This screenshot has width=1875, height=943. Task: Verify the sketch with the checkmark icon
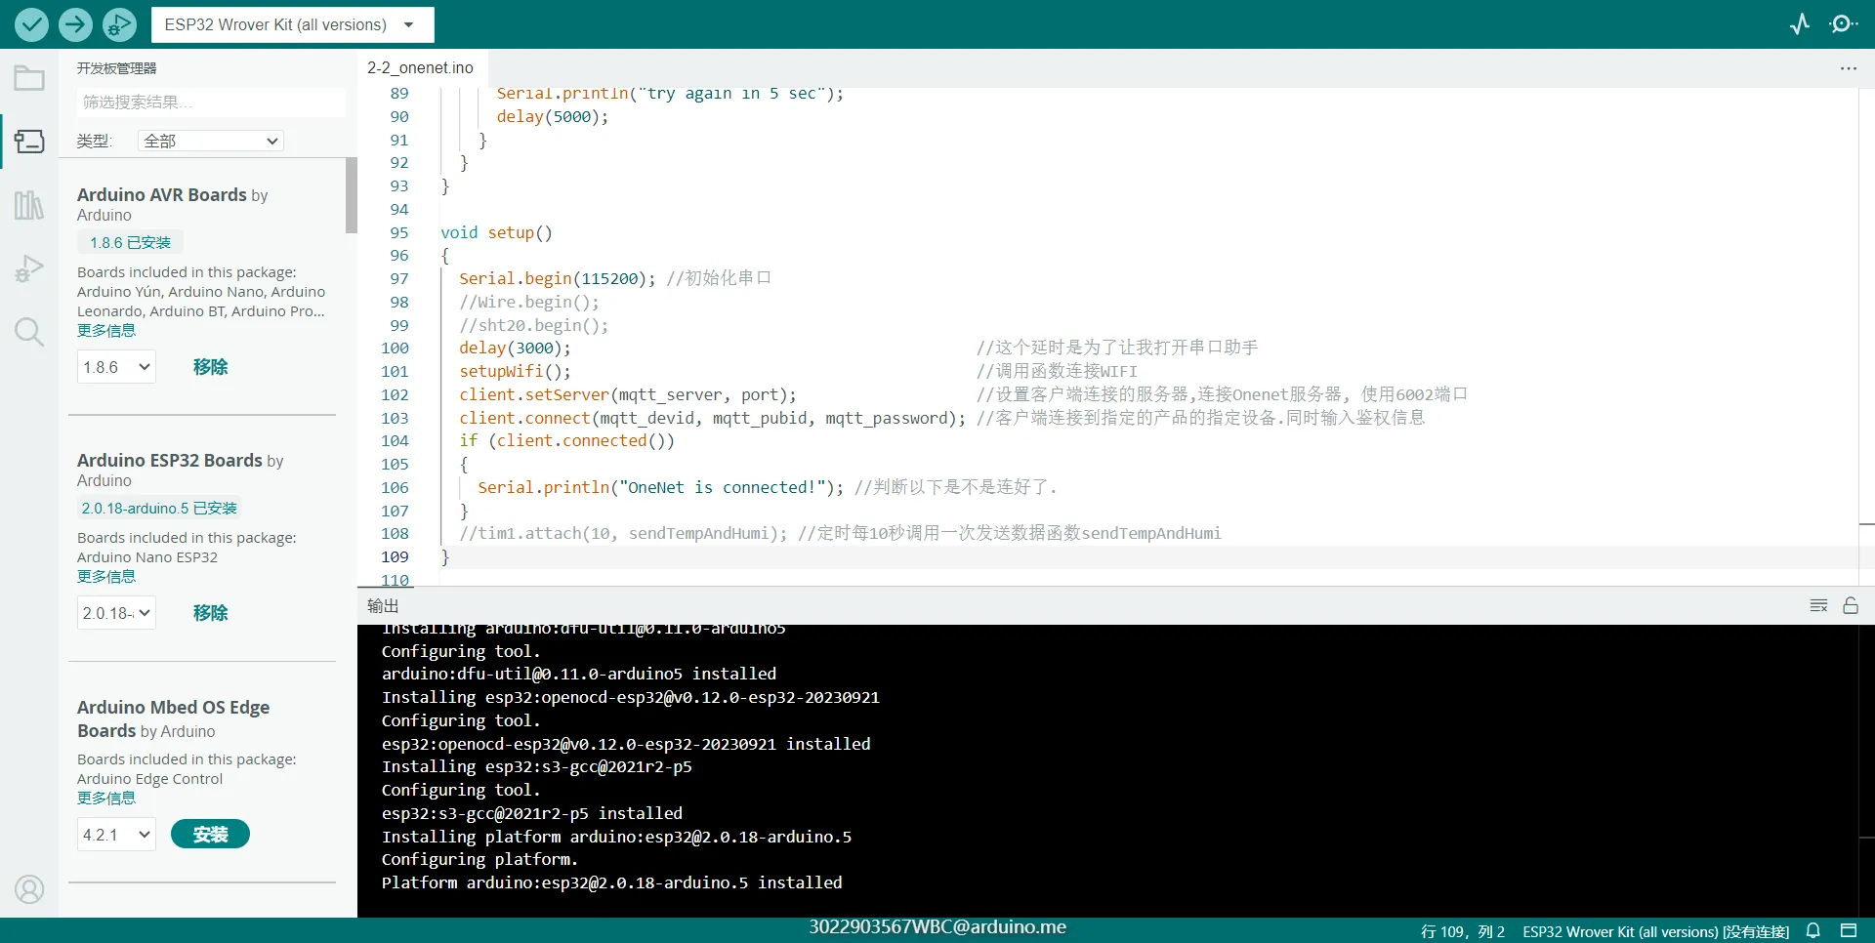pos(31,24)
